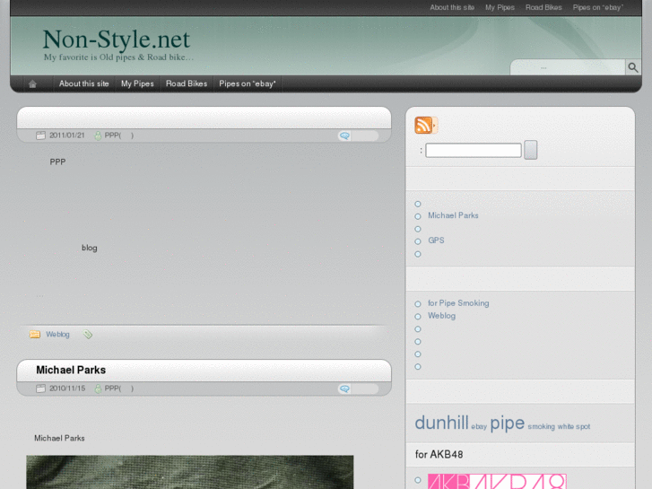Open GPS link in sidebar list
This screenshot has height=489, width=652.
(x=436, y=240)
